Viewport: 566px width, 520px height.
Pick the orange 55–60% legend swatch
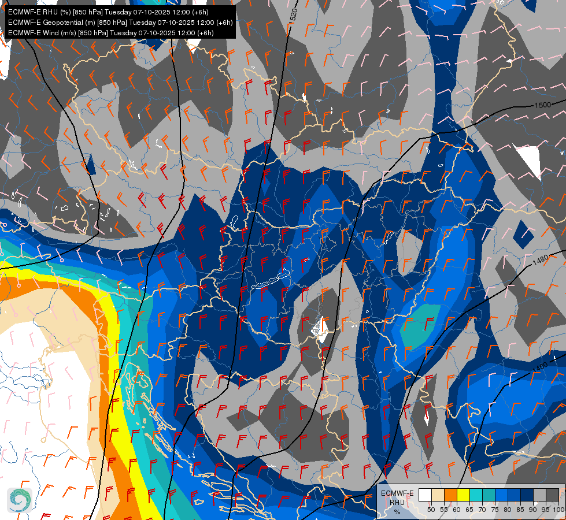coord(450,495)
